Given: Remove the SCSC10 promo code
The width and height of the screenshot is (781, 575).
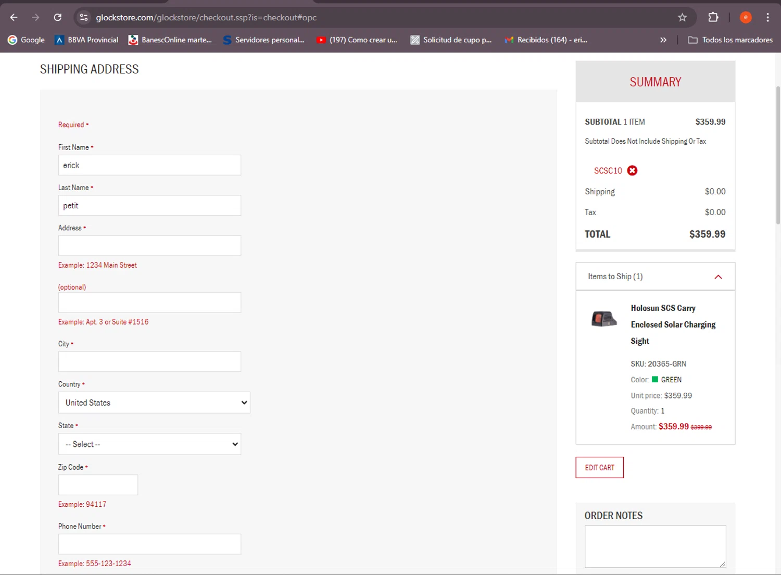Looking at the screenshot, I should pos(632,170).
